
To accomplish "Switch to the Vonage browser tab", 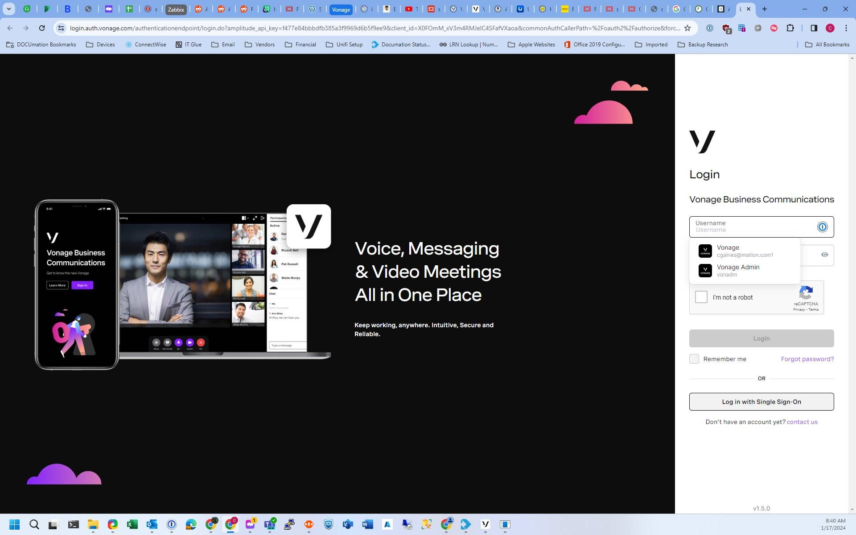I will point(341,9).
